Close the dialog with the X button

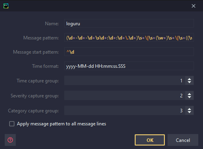point(194,6)
